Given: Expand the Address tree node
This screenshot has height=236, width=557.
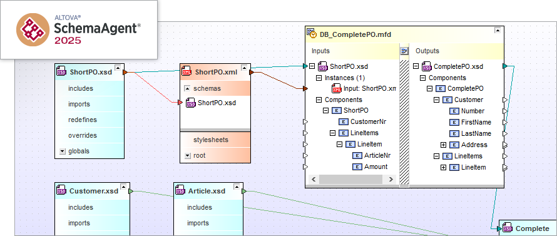Looking at the screenshot, I should [443, 145].
